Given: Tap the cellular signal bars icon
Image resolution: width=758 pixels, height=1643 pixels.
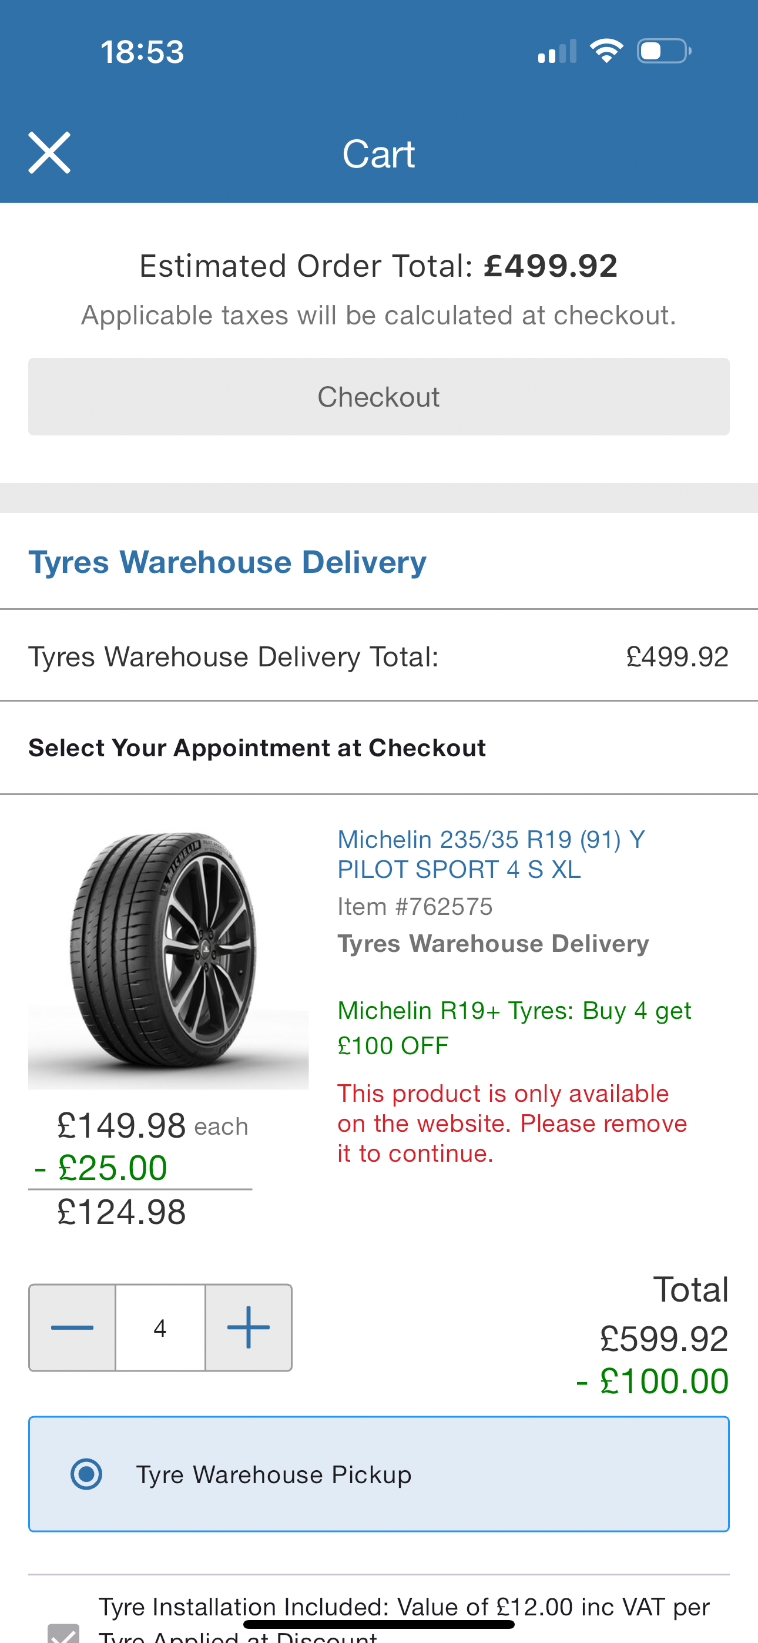Looking at the screenshot, I should tap(557, 51).
